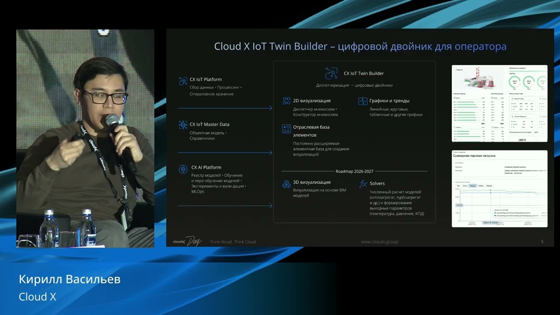
Task: Click the 'Solvers' heading
Action: pyautogui.click(x=377, y=183)
